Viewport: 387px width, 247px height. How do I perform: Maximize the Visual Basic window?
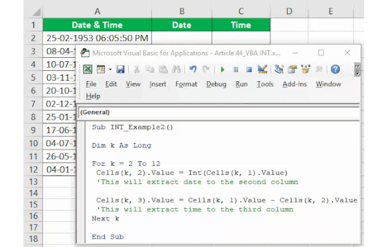[321, 53]
